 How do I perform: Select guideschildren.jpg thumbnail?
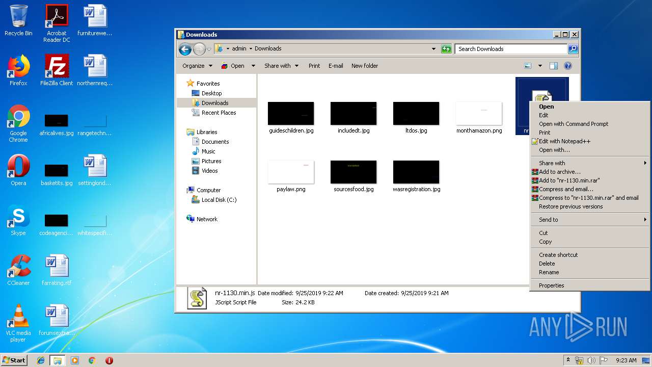tap(291, 118)
